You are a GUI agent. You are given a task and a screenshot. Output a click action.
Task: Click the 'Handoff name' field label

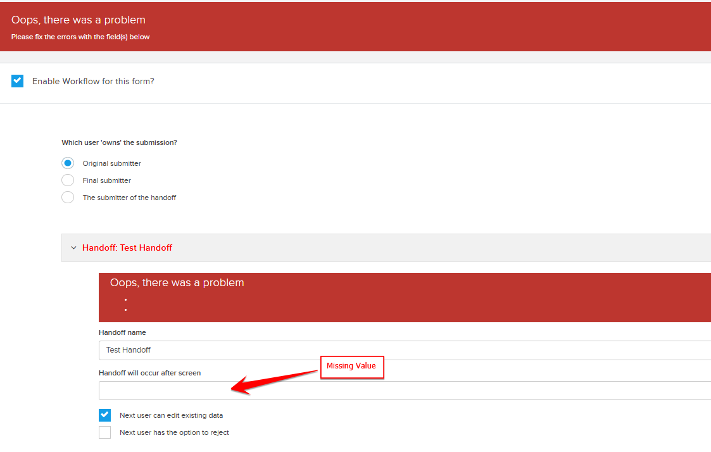[x=122, y=332]
